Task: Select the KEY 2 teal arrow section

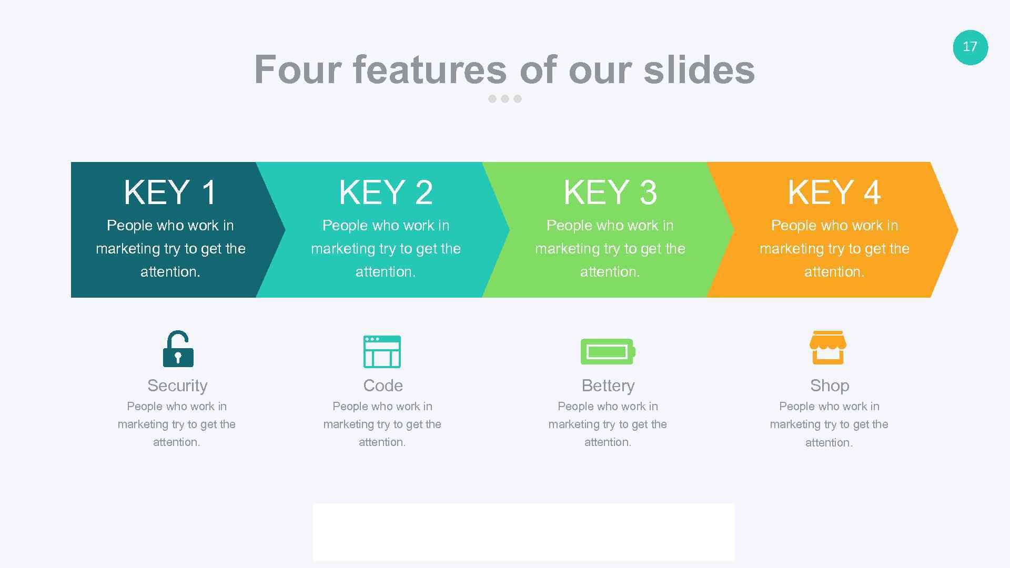Action: coord(385,229)
